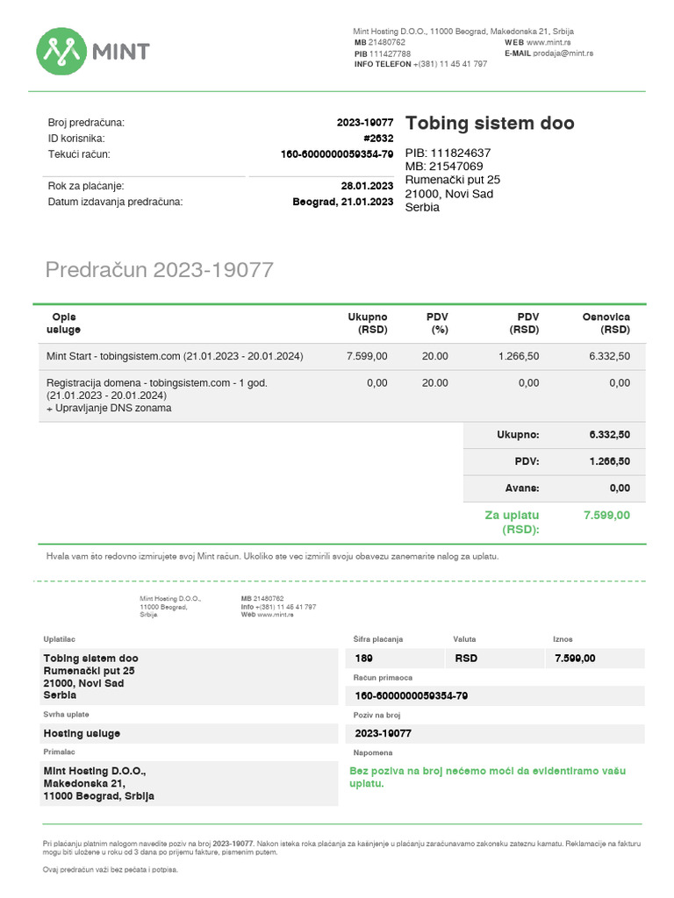Screen dimensions: 674x898
Task: Select the header MB number 21480762
Action: pyautogui.click(x=387, y=42)
